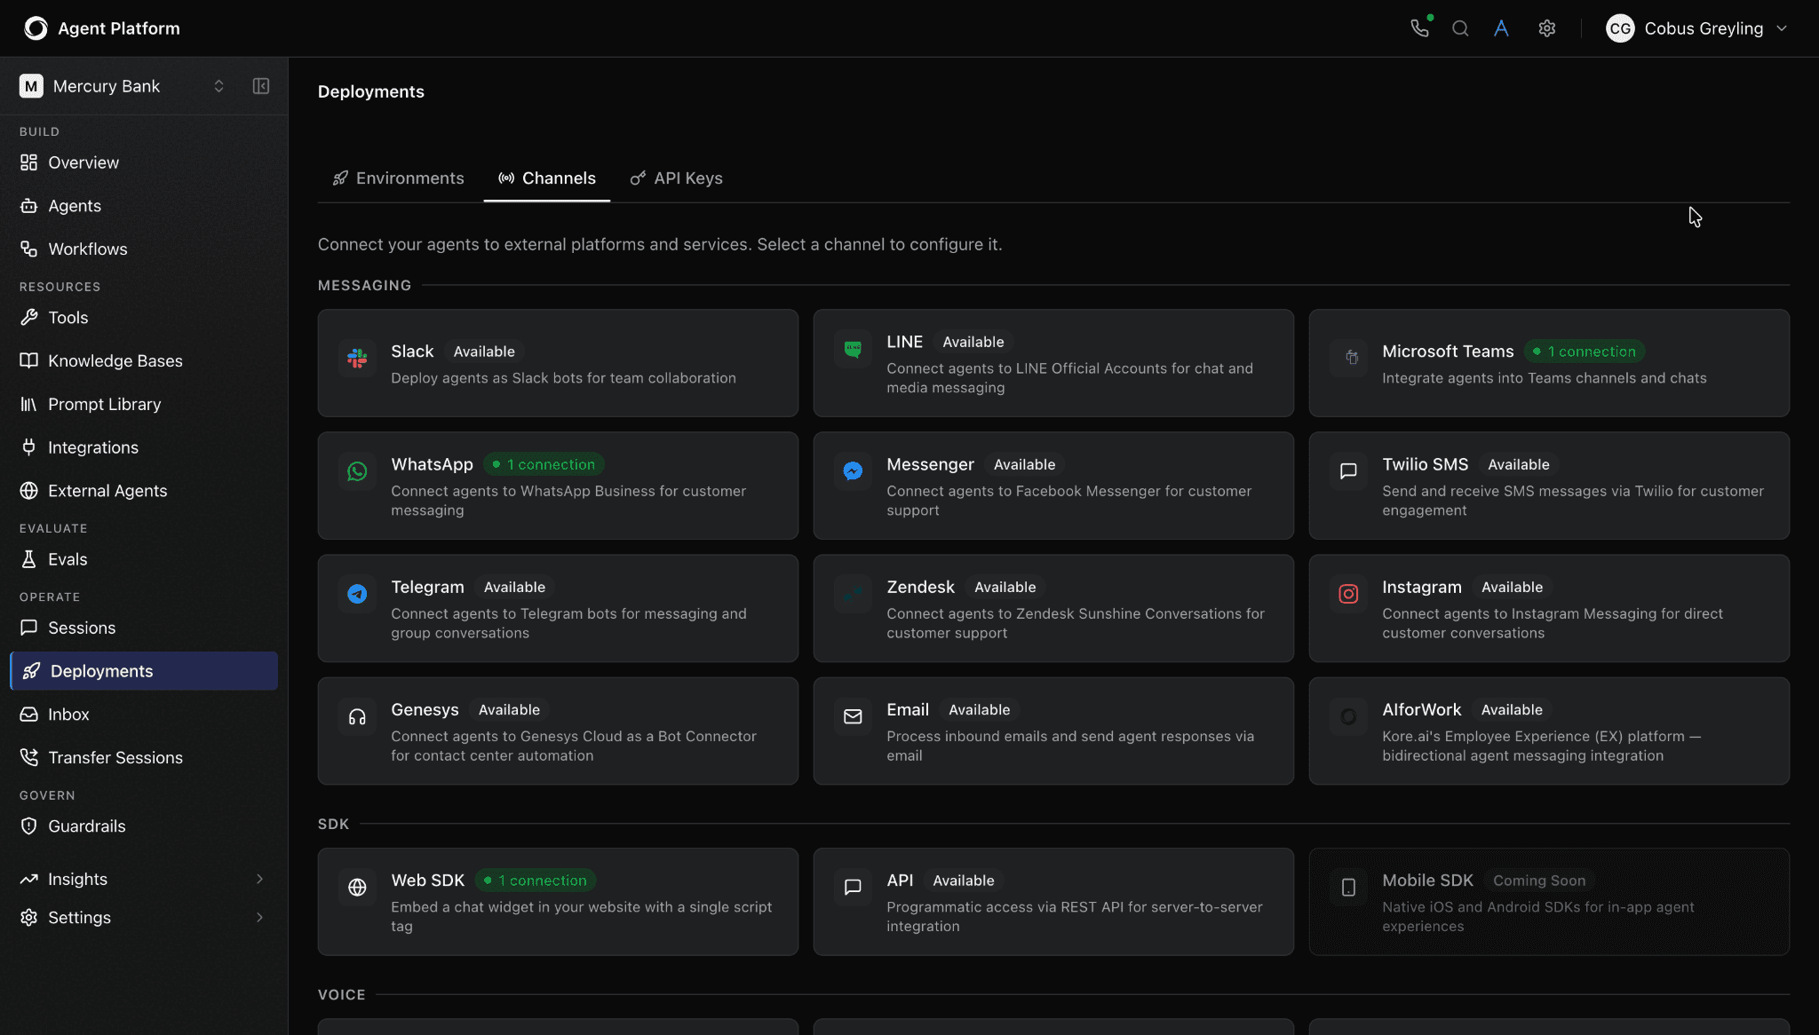
Task: Open External Agents in sidebar
Action: click(x=144, y=491)
